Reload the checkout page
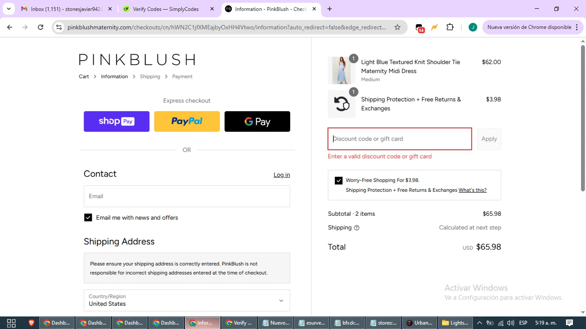The image size is (586, 329). tap(41, 27)
